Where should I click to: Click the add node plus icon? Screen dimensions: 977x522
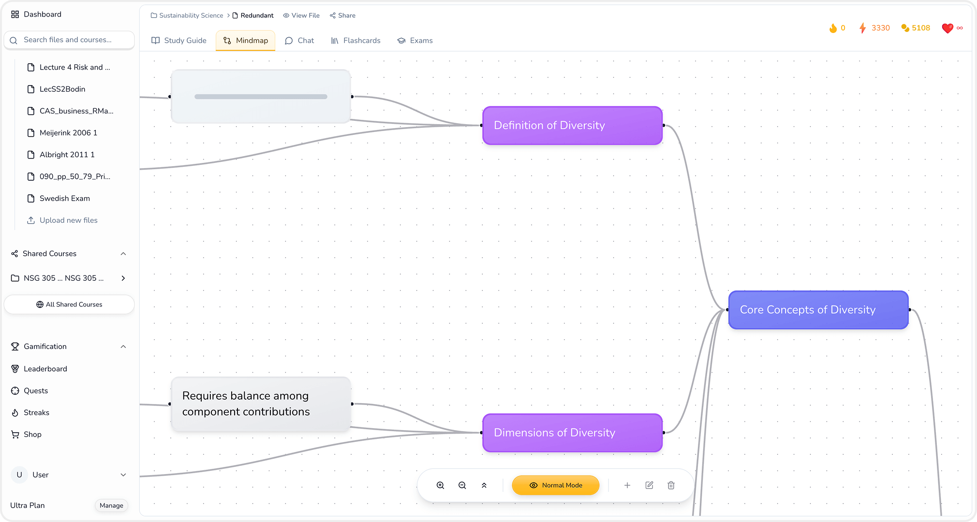pos(627,485)
